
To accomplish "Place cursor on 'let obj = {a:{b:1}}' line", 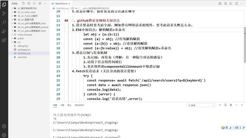I will click(101, 34).
